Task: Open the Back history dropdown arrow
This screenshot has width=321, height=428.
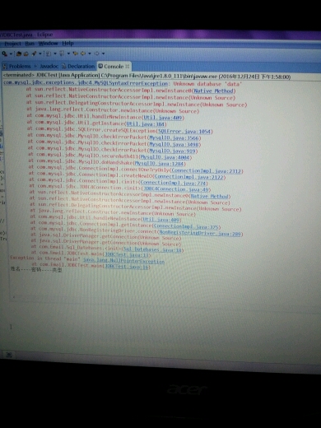Action: [x=90, y=53]
